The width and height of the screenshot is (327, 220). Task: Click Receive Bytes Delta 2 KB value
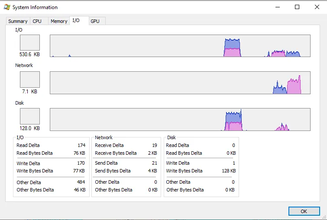(x=152, y=153)
